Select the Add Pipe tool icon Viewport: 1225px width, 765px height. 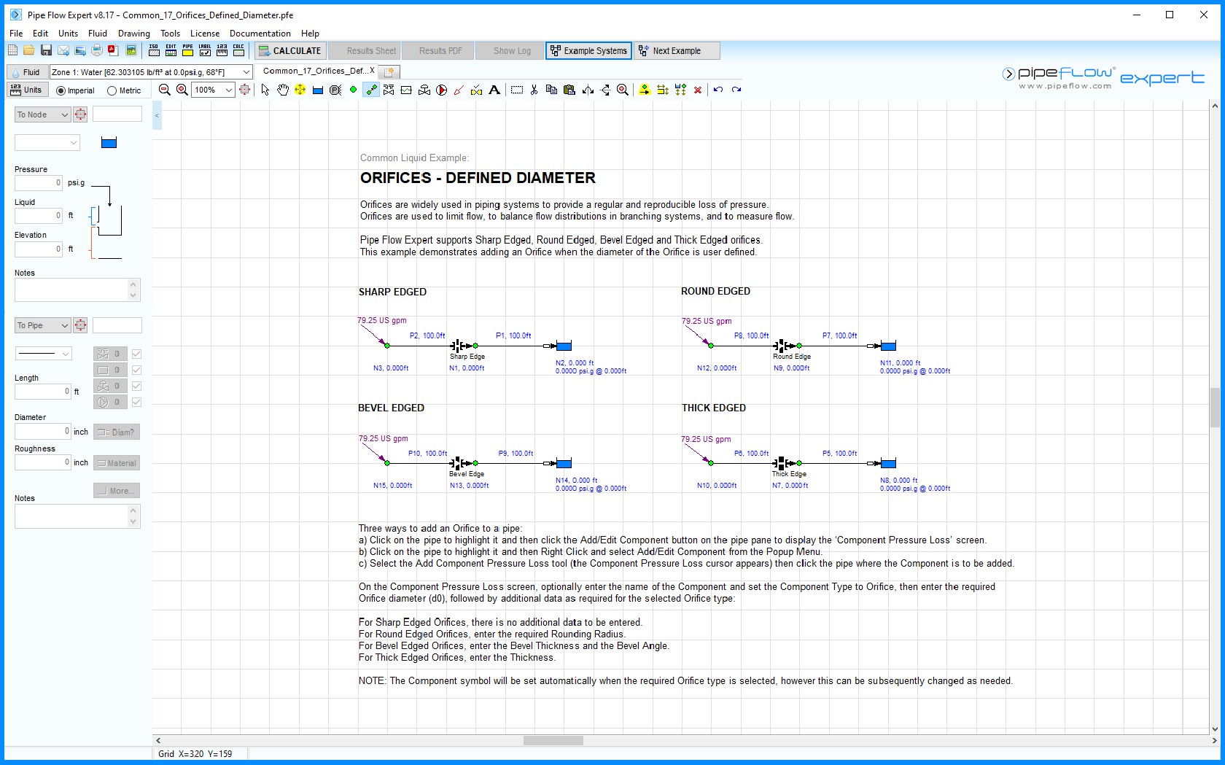371,90
